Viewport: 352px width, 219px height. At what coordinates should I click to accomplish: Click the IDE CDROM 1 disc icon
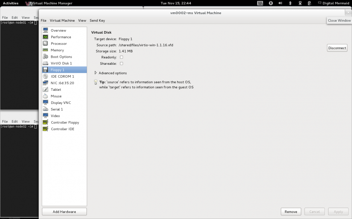[x=45, y=76]
